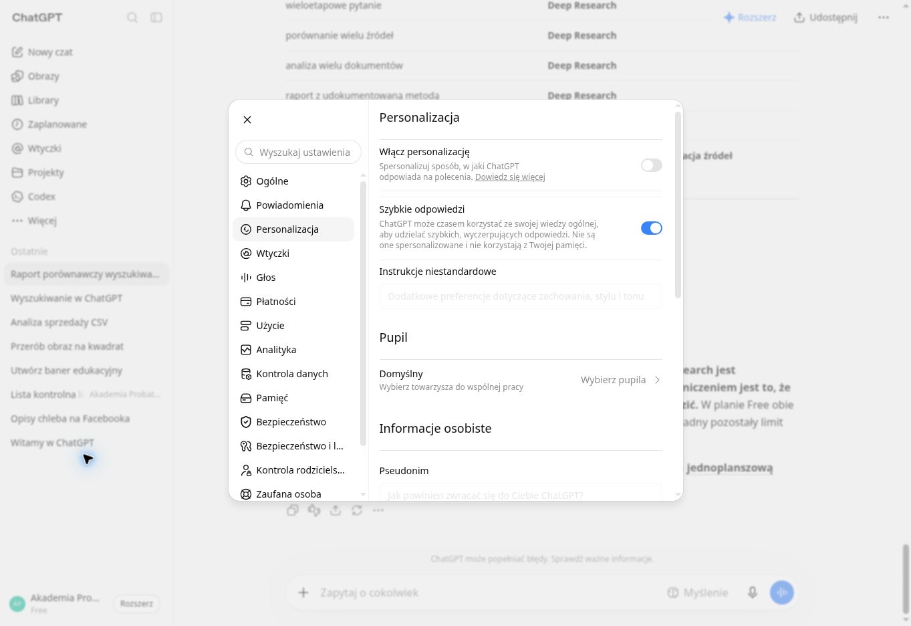The image size is (911, 626).
Task: Close the settings dialog with the X
Action: coord(247,120)
